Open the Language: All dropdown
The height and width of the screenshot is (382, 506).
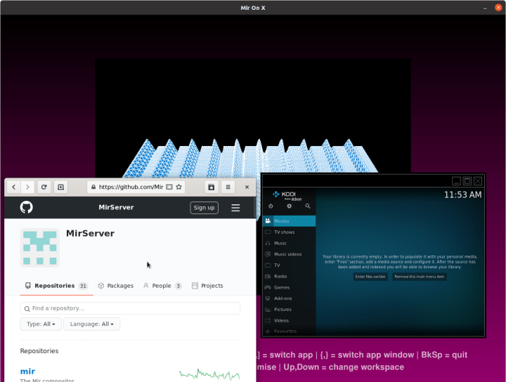(91, 324)
